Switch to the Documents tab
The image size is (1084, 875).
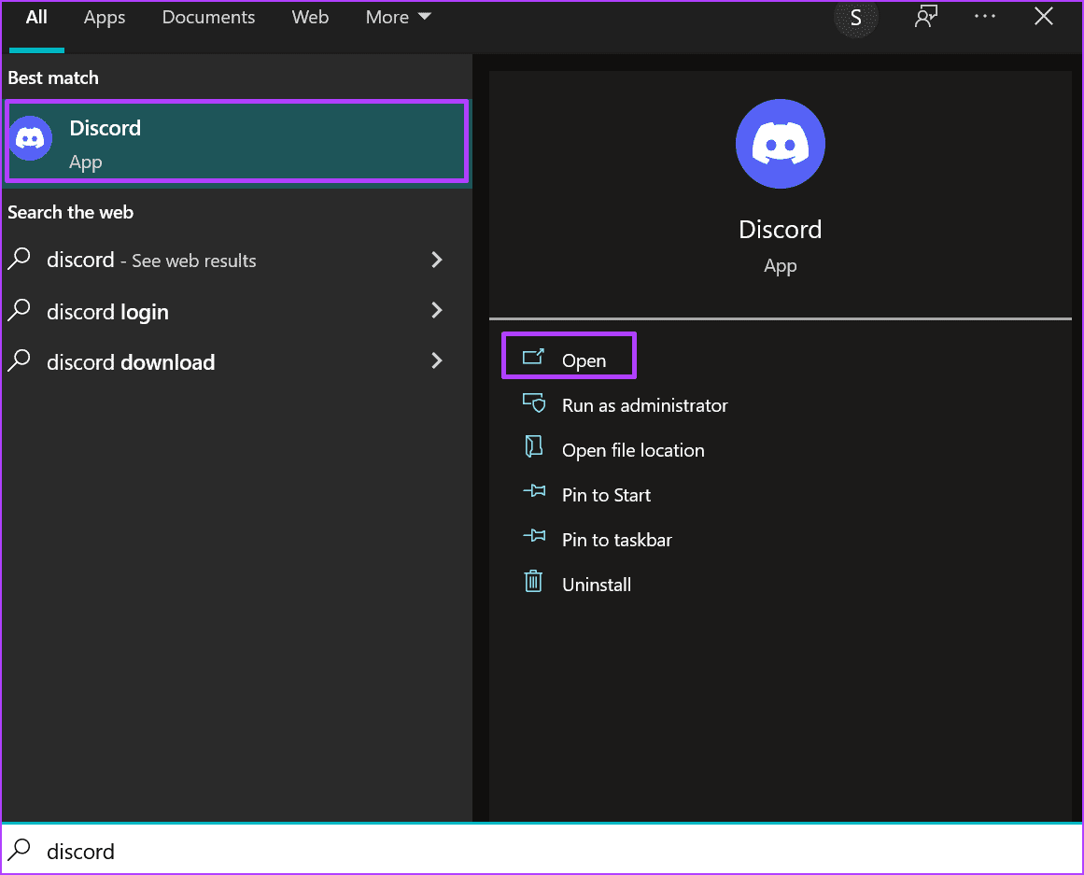[x=208, y=17]
